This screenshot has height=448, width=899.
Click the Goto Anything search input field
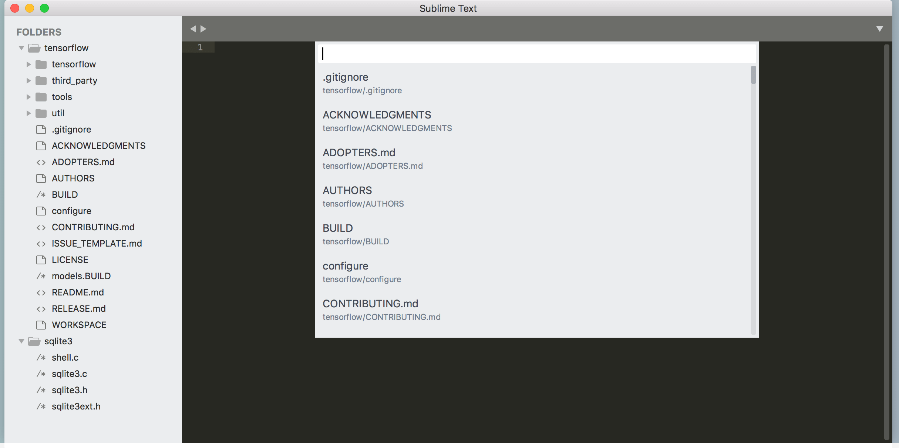click(537, 54)
